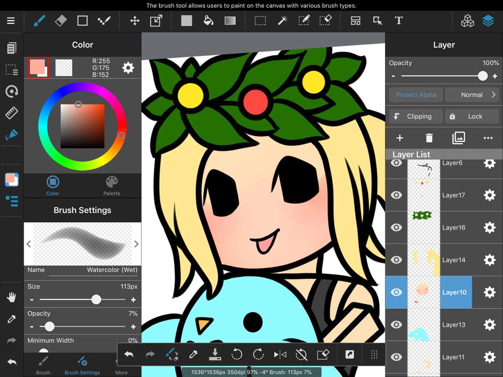Enable Protect Alpha
The image size is (503, 377).
click(x=416, y=94)
